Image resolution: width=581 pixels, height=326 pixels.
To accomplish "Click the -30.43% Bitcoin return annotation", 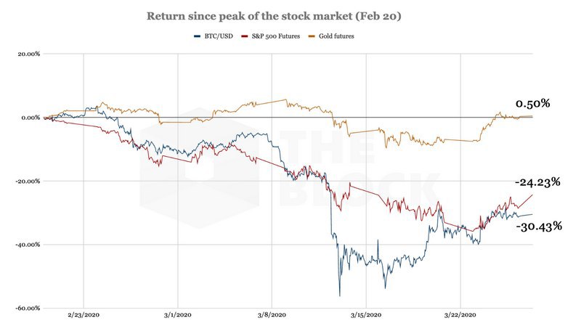I will coord(538,227).
